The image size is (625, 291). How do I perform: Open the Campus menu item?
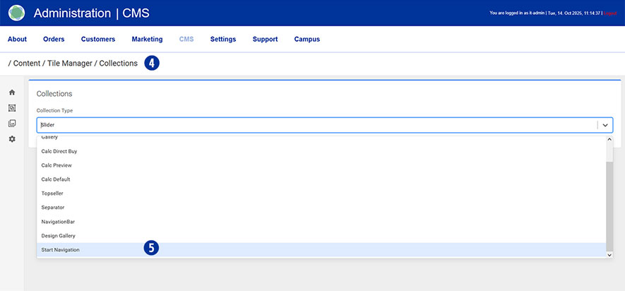pyautogui.click(x=306, y=40)
